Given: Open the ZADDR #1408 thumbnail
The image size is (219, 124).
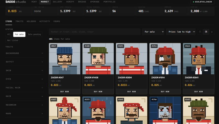Looking at the screenshot, I should [x=98, y=59].
